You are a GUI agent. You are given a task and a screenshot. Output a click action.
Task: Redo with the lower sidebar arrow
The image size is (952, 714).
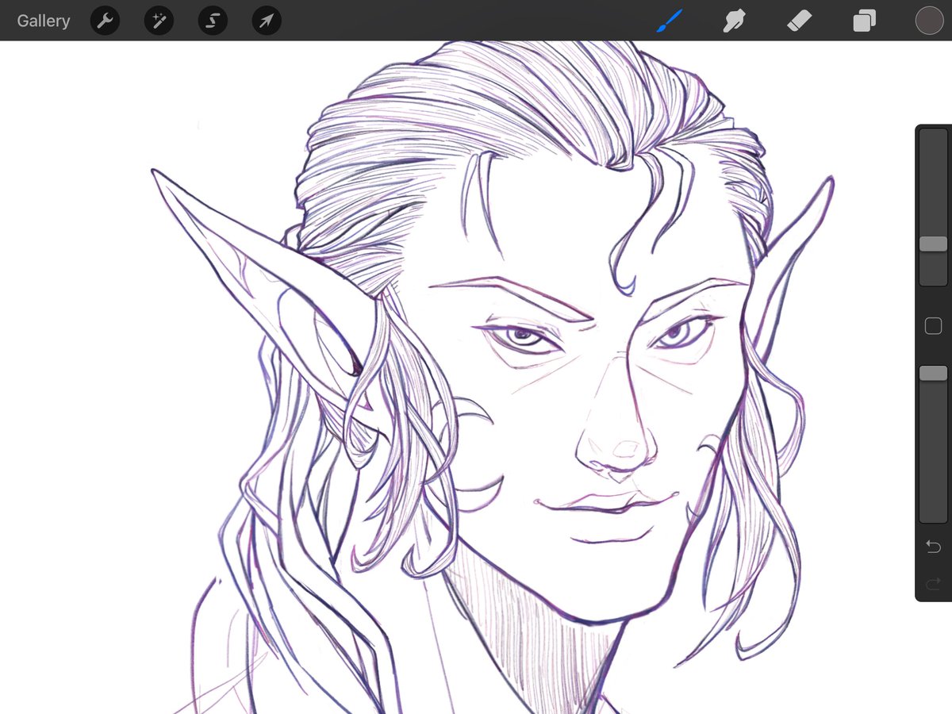933,585
